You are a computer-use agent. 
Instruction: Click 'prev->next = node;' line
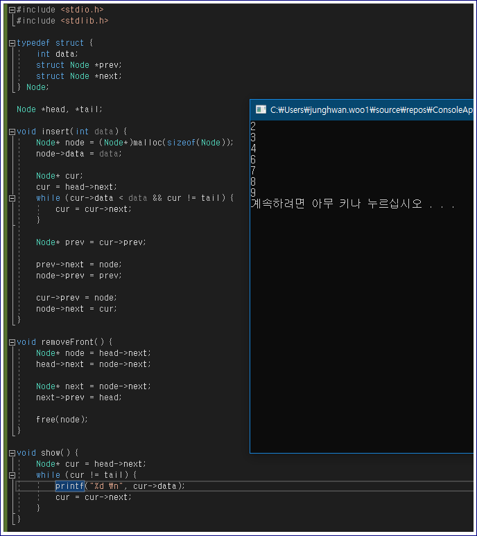point(79,265)
